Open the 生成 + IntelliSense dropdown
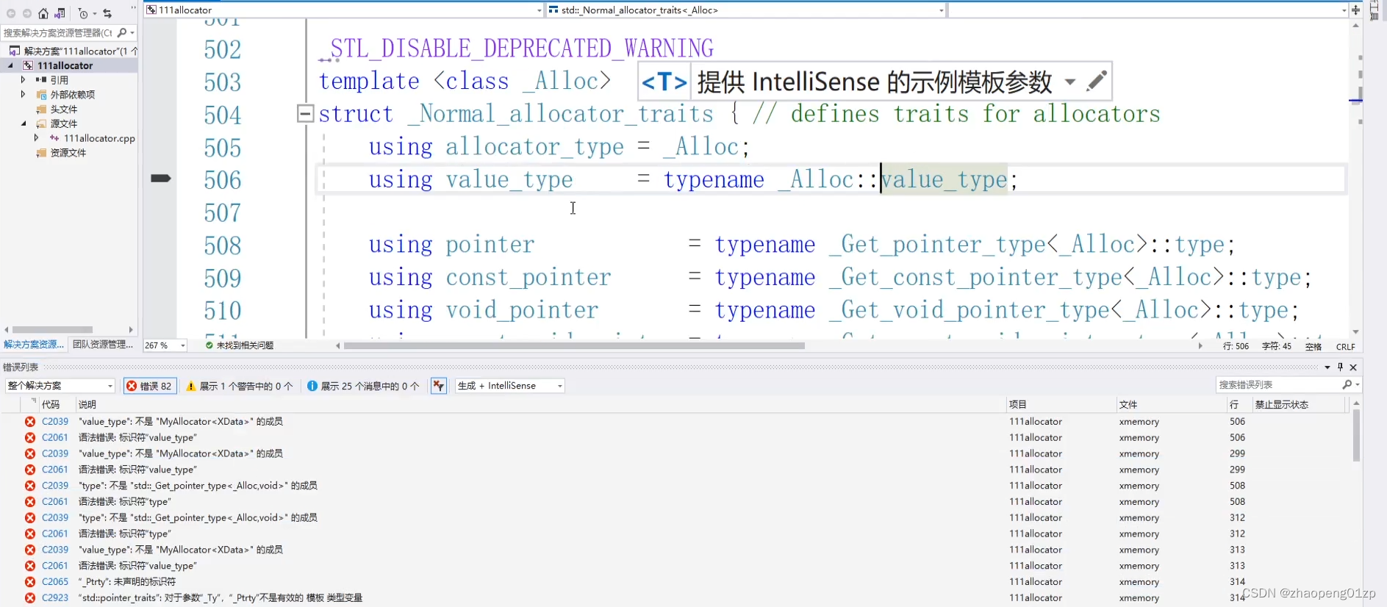 [x=510, y=386]
